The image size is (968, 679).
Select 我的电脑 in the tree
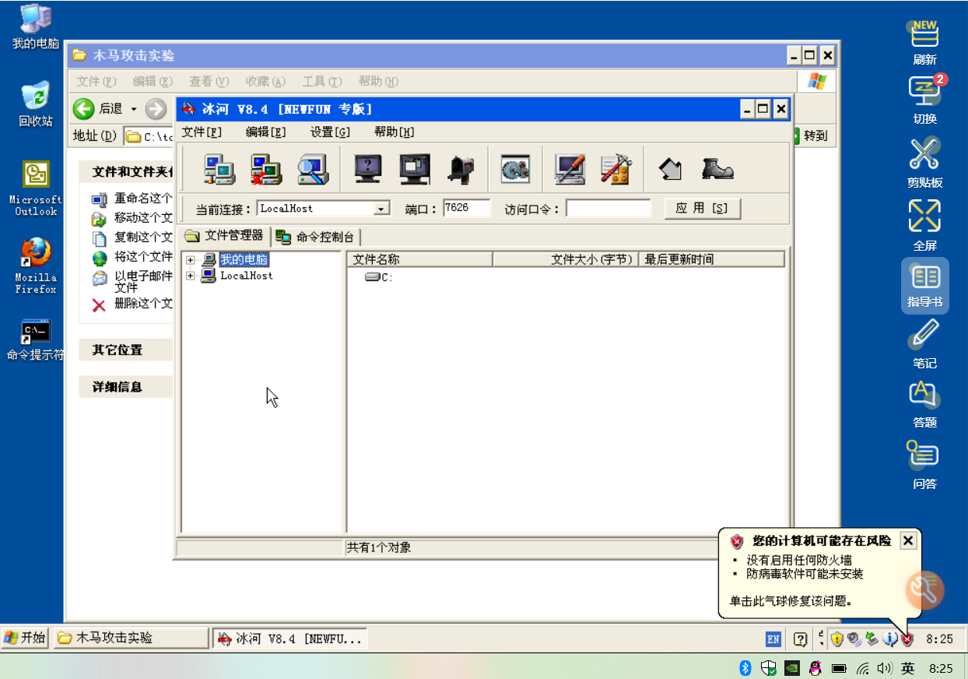(244, 260)
